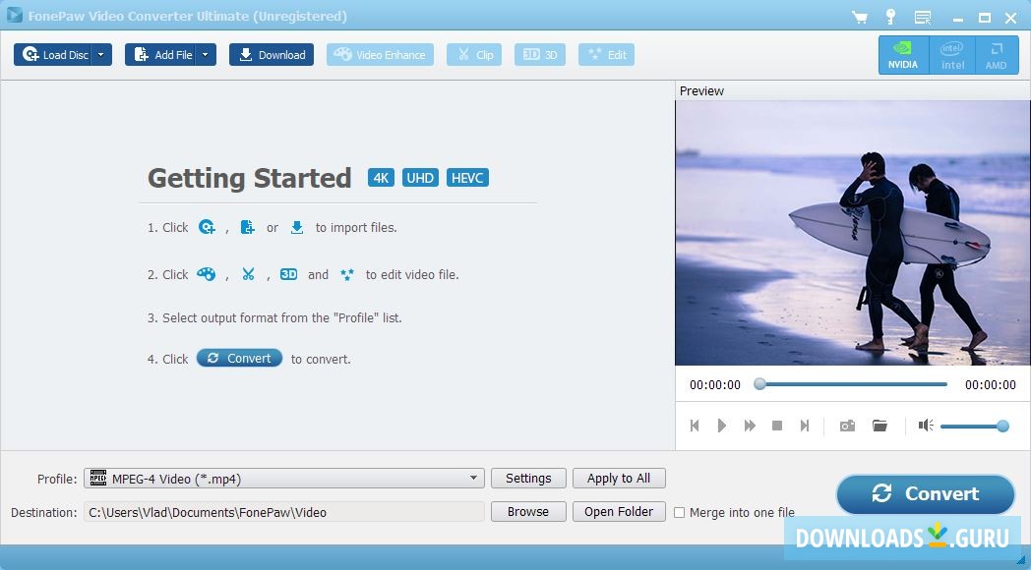Maximize the FonePaw window
The image size is (1031, 570).
(985, 18)
